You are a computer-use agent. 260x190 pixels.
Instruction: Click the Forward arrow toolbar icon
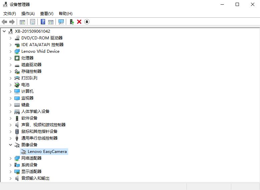click(x=12, y=22)
